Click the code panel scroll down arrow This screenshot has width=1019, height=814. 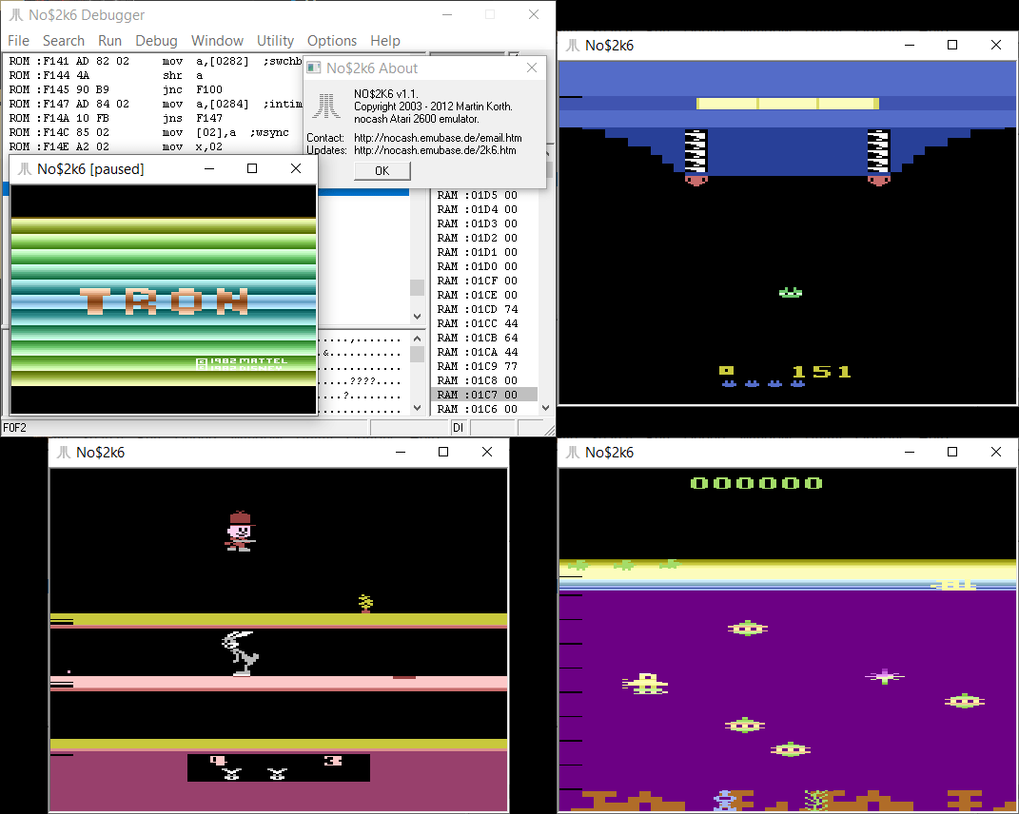point(418,317)
